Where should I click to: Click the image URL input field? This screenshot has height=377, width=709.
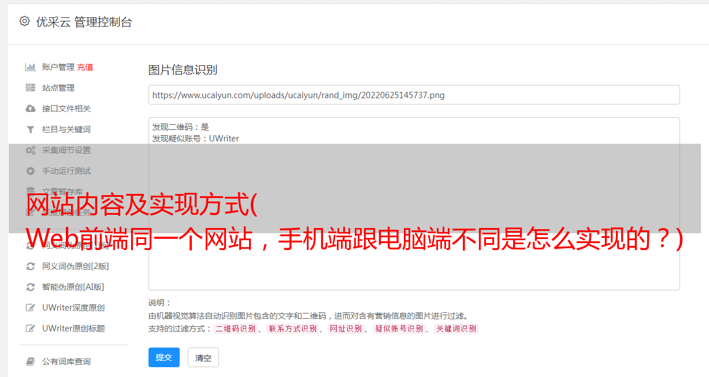[x=414, y=95]
